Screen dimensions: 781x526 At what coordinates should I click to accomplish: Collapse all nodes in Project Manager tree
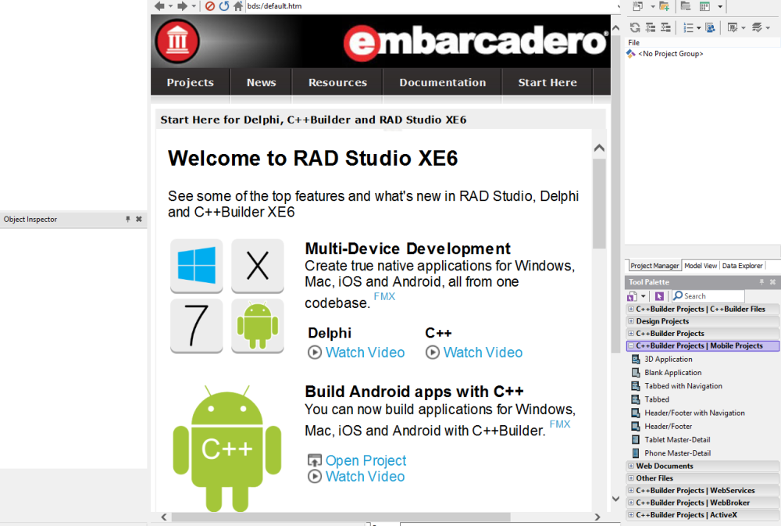click(665, 27)
